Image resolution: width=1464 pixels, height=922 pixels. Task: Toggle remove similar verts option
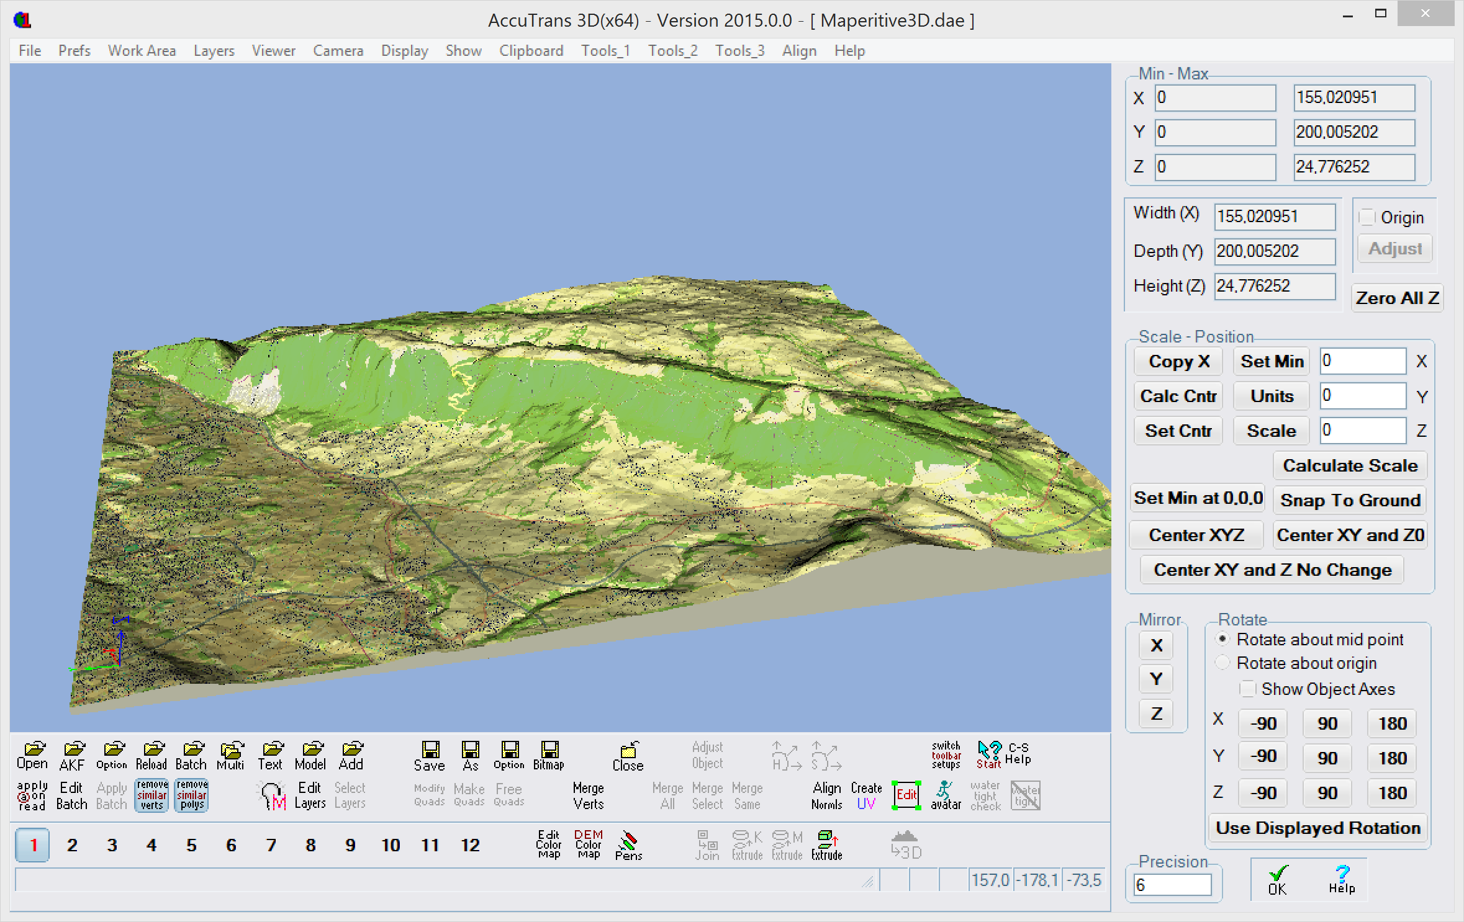[151, 795]
